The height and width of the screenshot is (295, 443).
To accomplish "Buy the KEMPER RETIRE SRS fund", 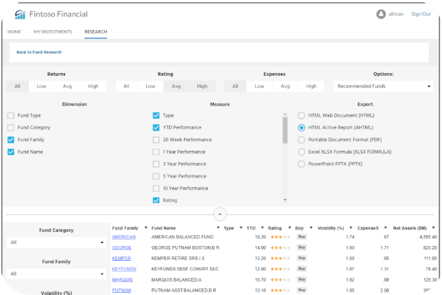I will point(302,258).
